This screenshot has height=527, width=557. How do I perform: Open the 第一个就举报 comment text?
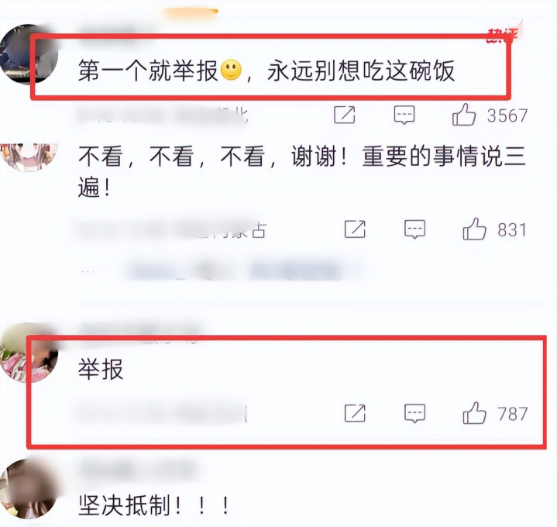point(266,71)
